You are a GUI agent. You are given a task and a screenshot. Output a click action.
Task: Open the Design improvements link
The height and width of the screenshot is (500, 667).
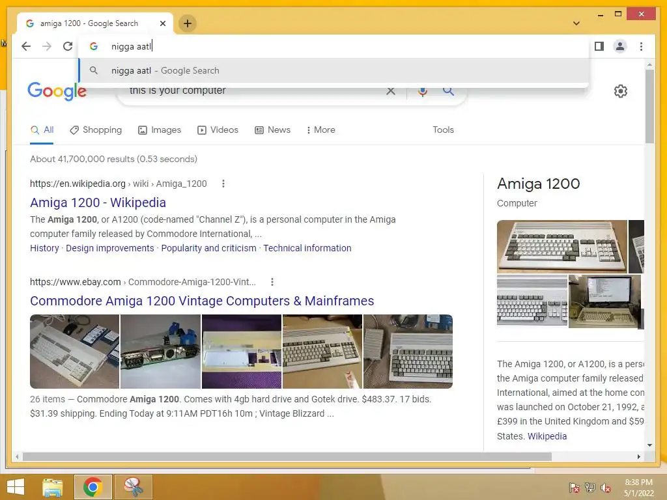point(109,248)
